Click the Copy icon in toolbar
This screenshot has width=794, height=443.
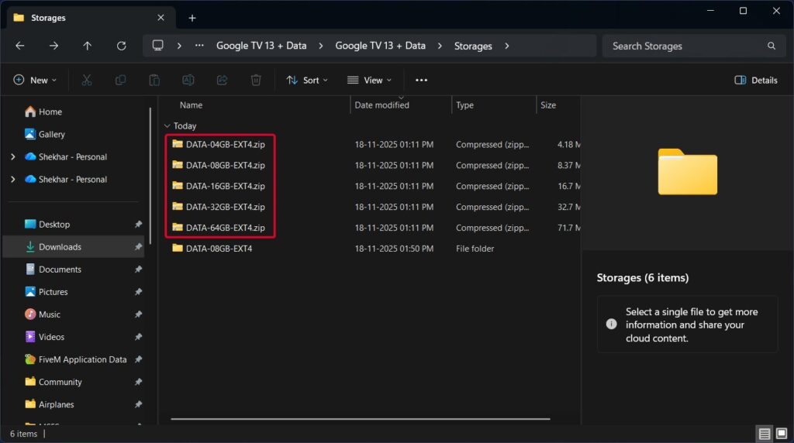(x=120, y=80)
